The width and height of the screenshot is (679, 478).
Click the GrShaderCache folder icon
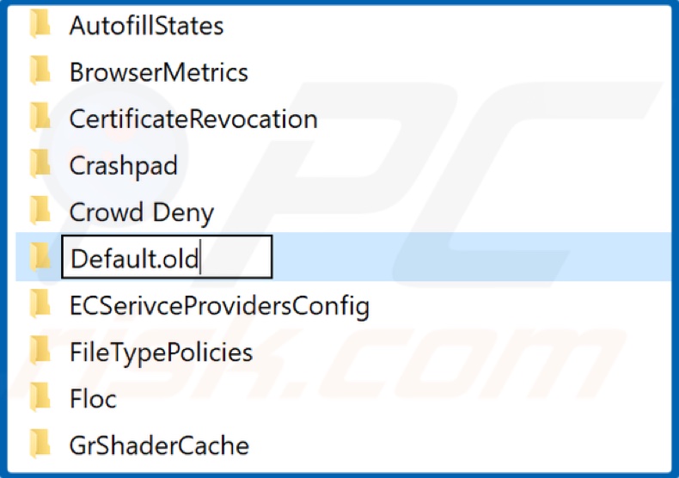40,444
